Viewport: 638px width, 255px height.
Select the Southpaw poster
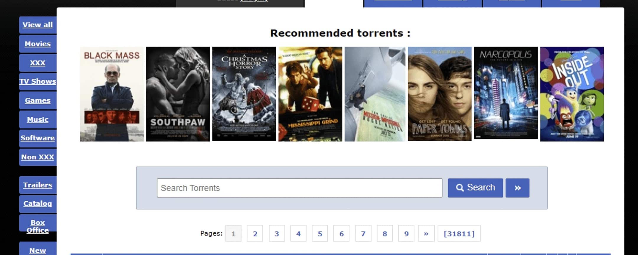pyautogui.click(x=178, y=94)
